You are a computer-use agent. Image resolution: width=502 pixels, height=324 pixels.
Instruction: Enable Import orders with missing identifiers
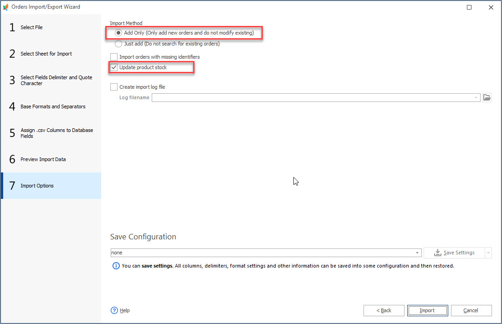[x=113, y=57]
